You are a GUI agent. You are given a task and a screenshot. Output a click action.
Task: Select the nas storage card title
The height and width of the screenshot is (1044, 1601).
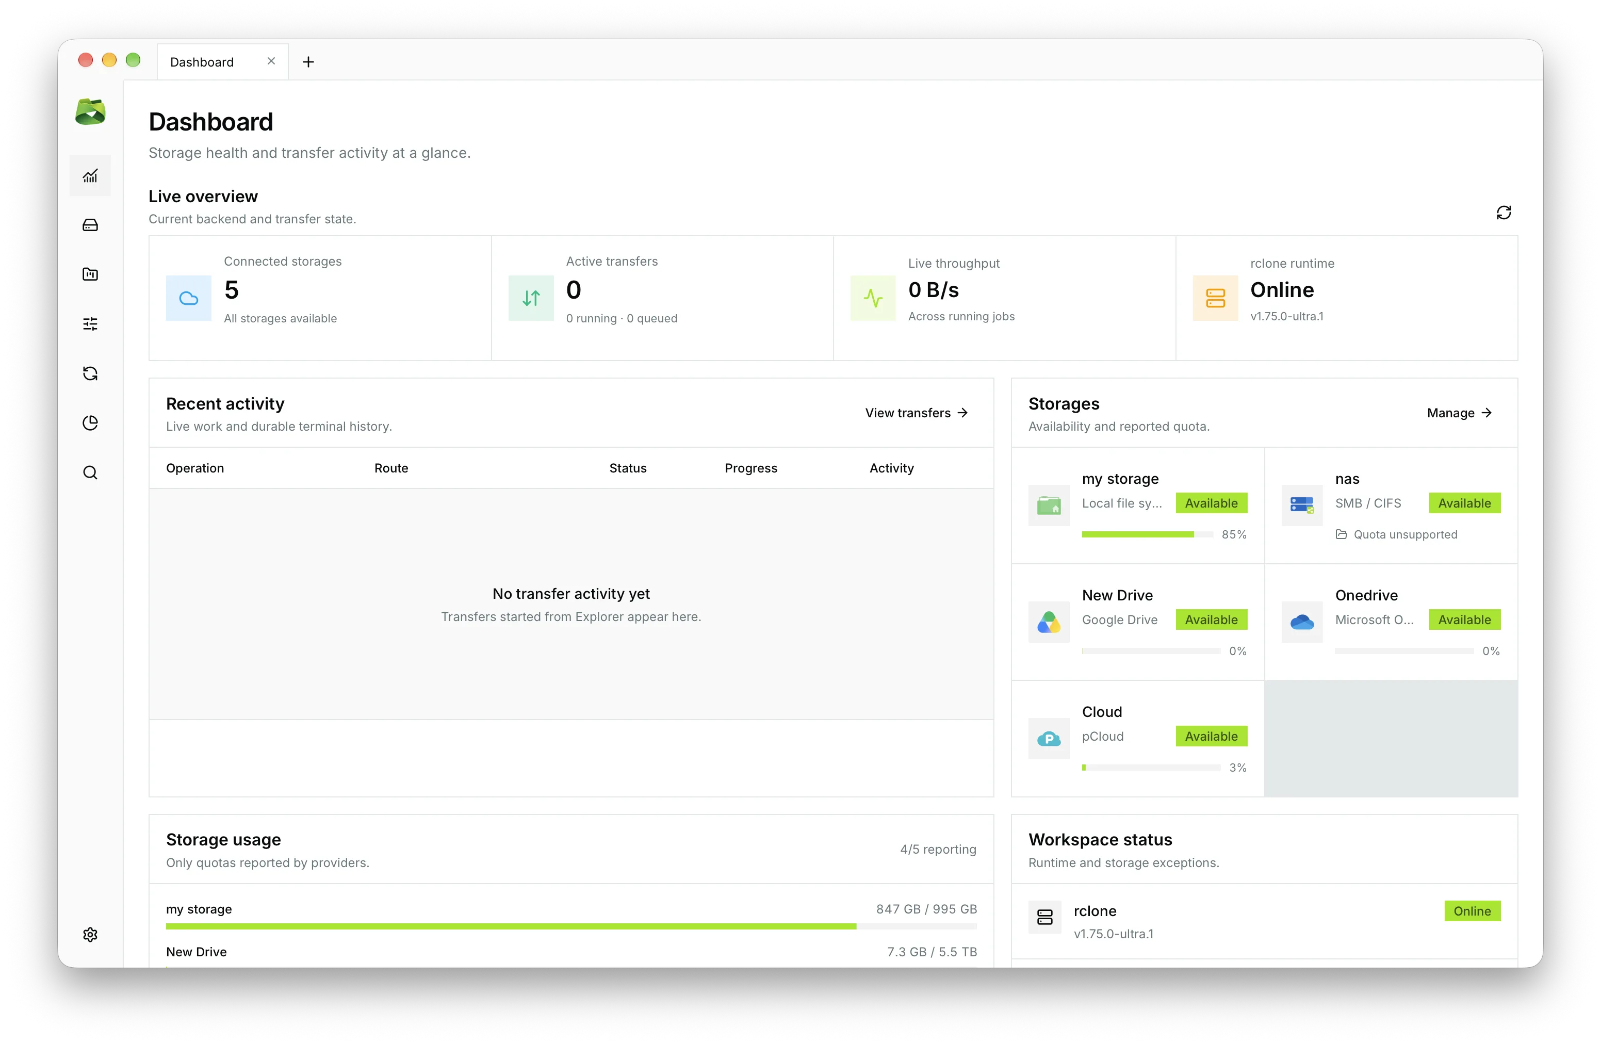click(x=1347, y=479)
